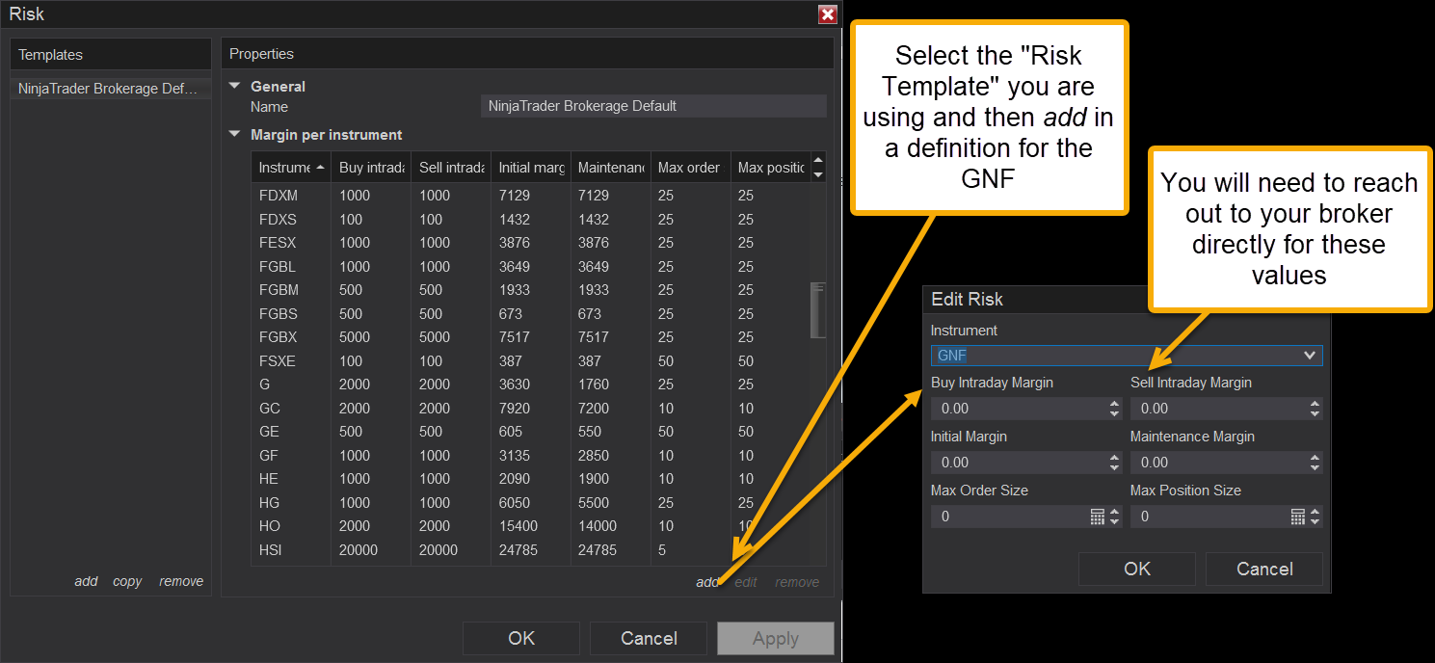Click Apply in Risk window

coord(776,638)
